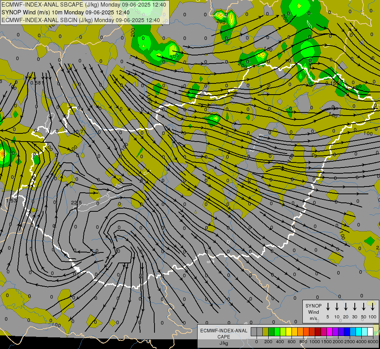380x349 pixels.
Task: Click the 22.5 value near the lake
Action: pos(76,202)
